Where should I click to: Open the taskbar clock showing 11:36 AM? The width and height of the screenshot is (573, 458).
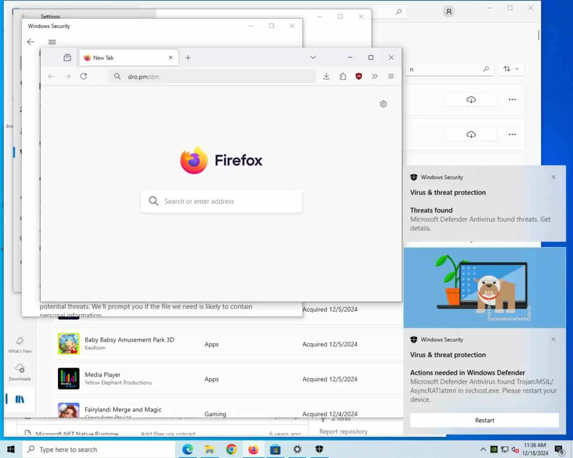[x=535, y=449]
